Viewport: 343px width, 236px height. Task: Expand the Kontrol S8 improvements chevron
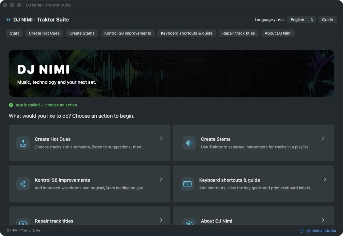click(161, 179)
